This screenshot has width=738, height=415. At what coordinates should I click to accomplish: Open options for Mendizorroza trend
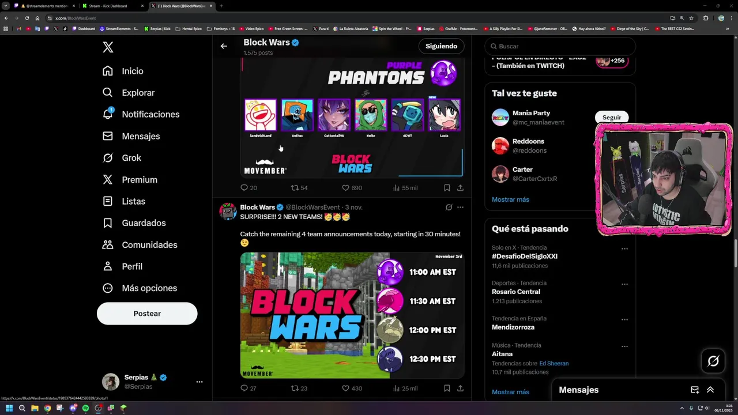[624, 319]
